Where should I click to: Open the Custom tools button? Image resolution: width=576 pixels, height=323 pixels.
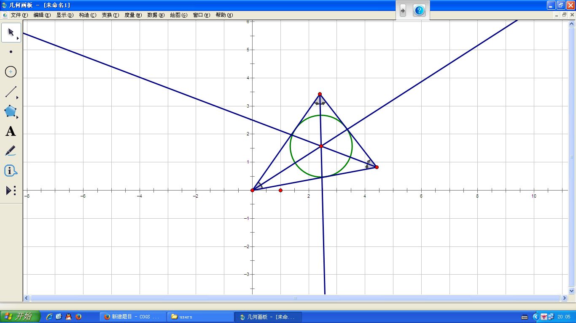coord(11,191)
